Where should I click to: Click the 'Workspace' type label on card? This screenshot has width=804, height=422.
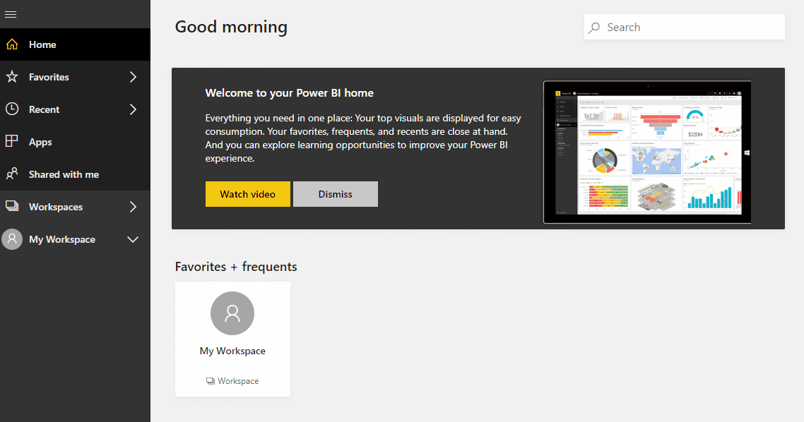pyautogui.click(x=238, y=381)
